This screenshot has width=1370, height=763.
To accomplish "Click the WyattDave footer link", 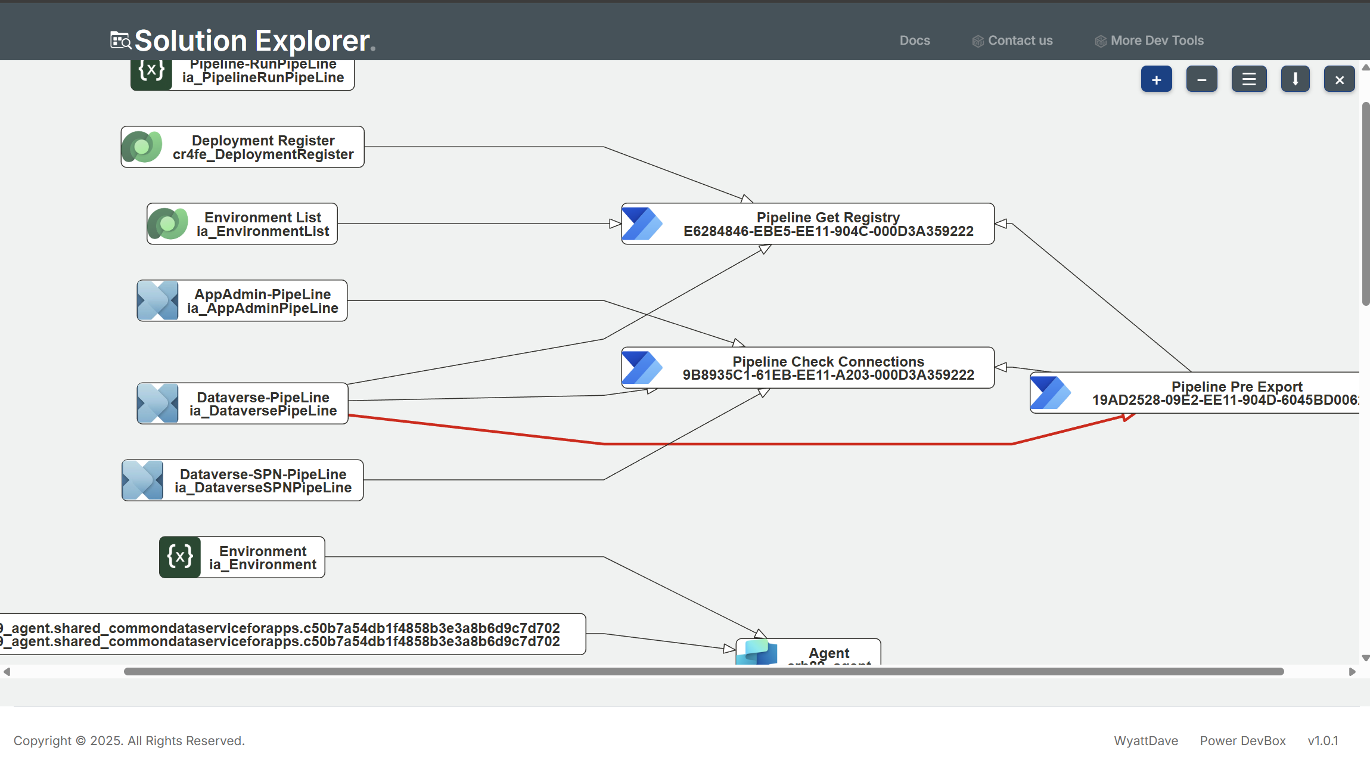I will coord(1145,740).
